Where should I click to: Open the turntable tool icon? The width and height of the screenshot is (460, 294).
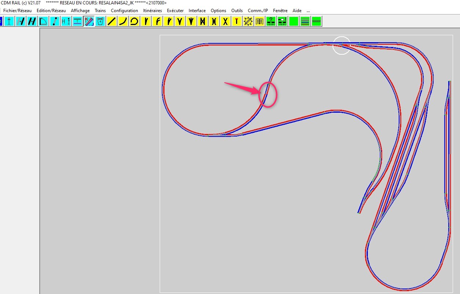click(x=248, y=21)
